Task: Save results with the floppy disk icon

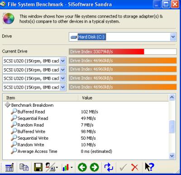Action: tap(38, 167)
